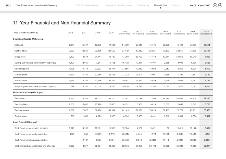The width and height of the screenshot is (226, 159).
Task: Select 2022 capital stock value 6,587
Action: coord(207,116)
